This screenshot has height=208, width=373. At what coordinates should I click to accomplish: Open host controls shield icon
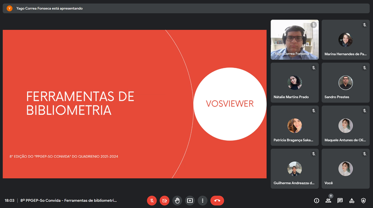[363, 201]
